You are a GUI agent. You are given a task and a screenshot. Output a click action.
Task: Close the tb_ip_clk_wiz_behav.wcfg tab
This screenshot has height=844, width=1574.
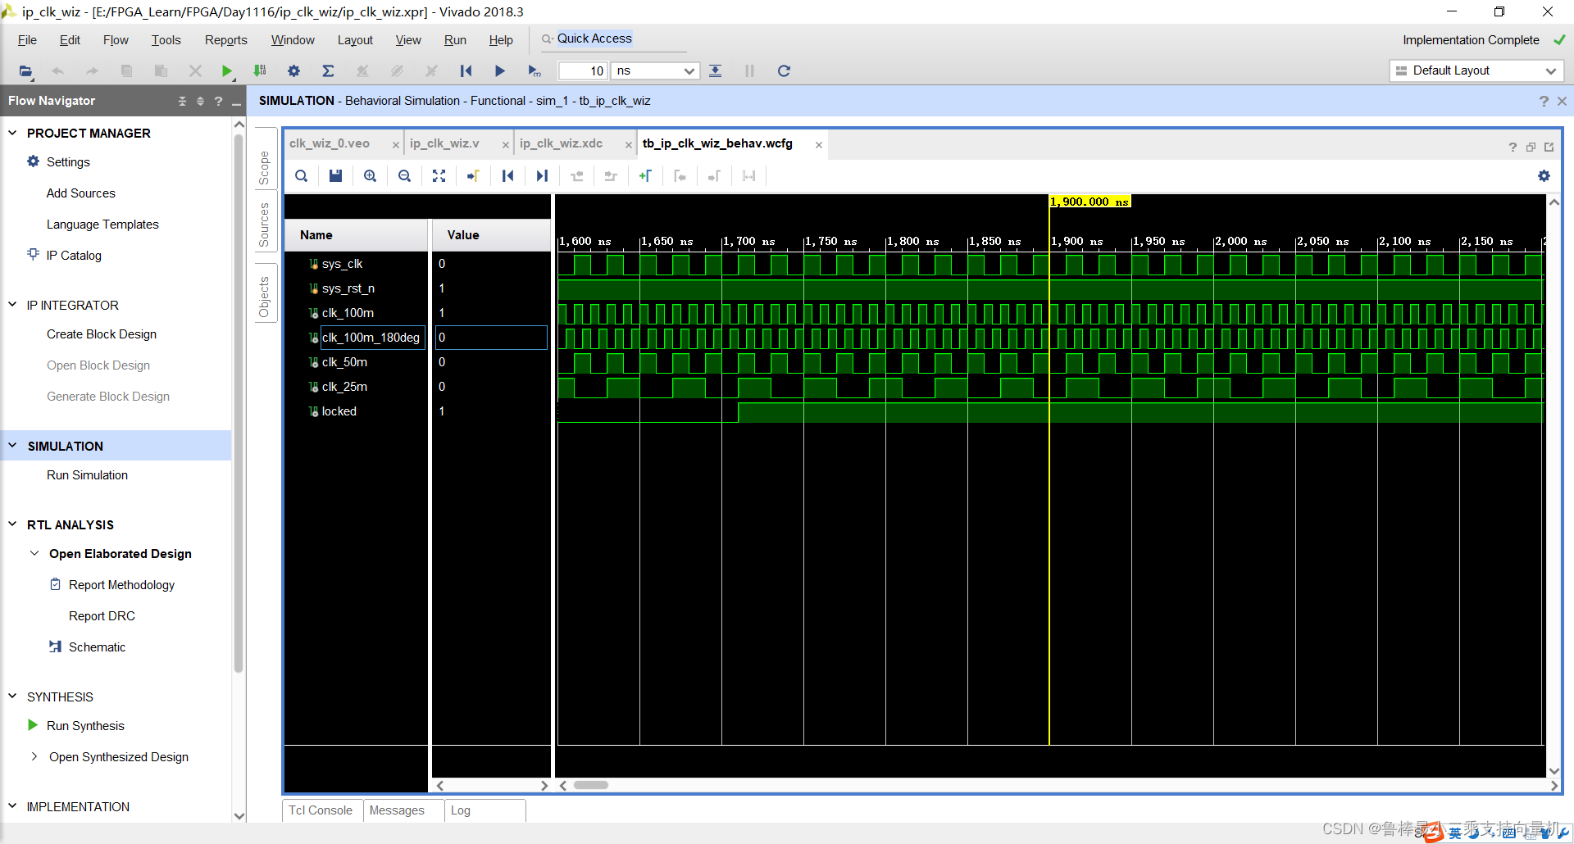818,145
